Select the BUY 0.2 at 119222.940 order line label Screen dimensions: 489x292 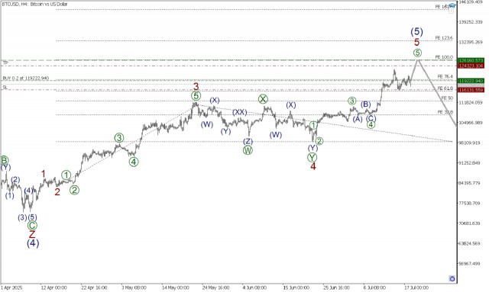point(26,78)
